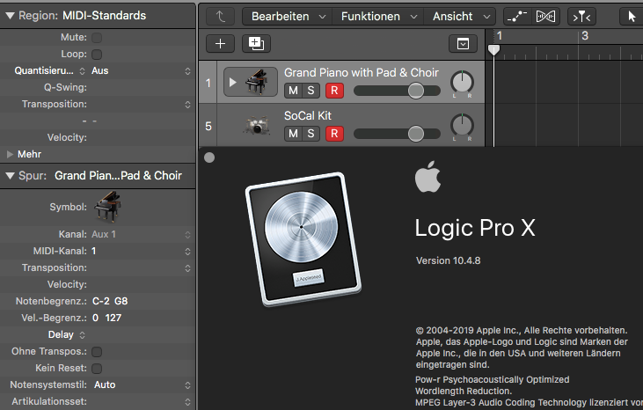Open the Quantisierung value dropdown showing Aus

pos(141,71)
